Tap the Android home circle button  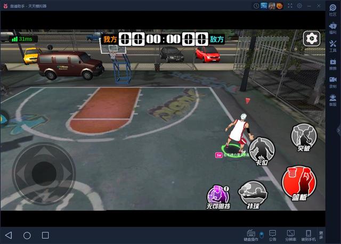27,235
